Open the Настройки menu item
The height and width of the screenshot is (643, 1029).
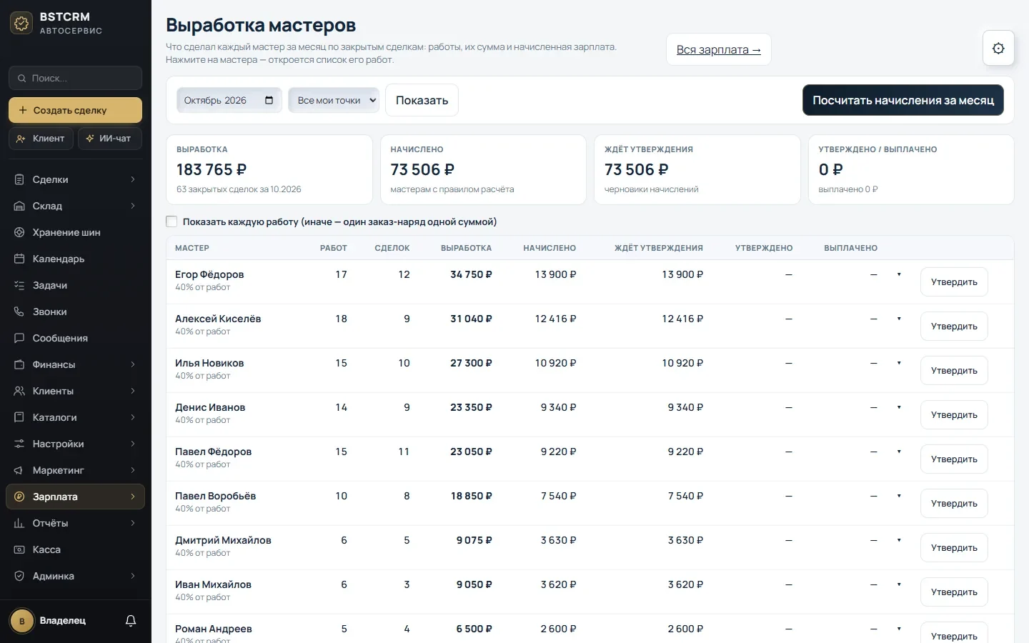(x=75, y=444)
